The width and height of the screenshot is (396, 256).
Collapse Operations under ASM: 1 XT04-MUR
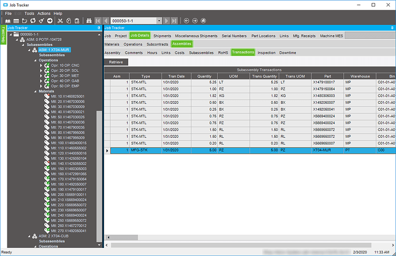(x=35, y=60)
